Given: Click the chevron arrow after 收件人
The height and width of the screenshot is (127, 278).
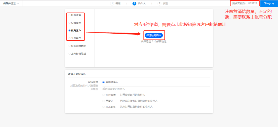Looking at the screenshot, I should (x=151, y=3).
